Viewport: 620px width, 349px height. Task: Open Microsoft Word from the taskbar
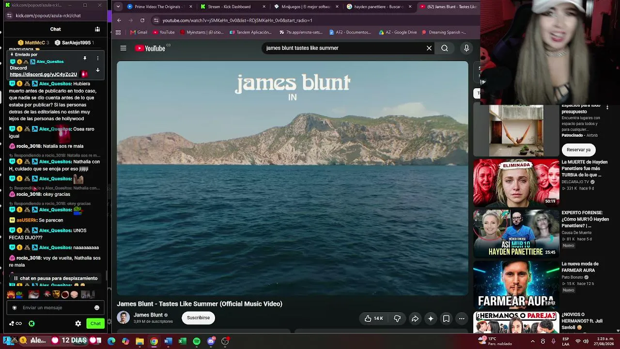coord(168,341)
